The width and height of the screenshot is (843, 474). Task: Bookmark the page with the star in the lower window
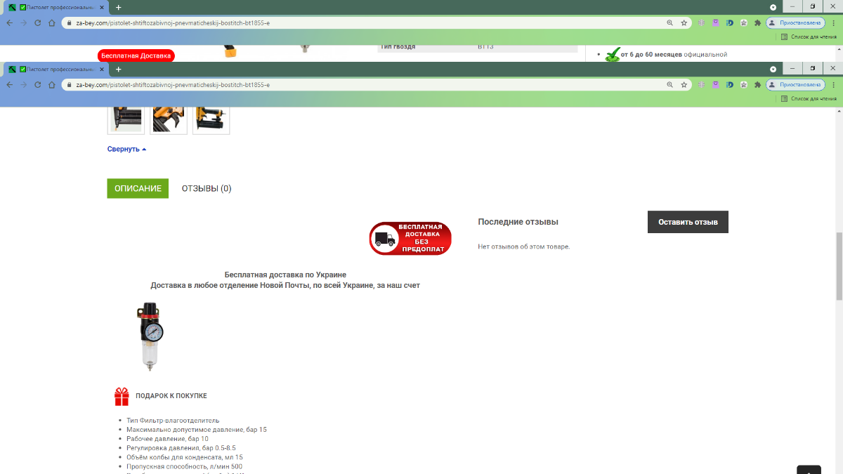(x=684, y=84)
